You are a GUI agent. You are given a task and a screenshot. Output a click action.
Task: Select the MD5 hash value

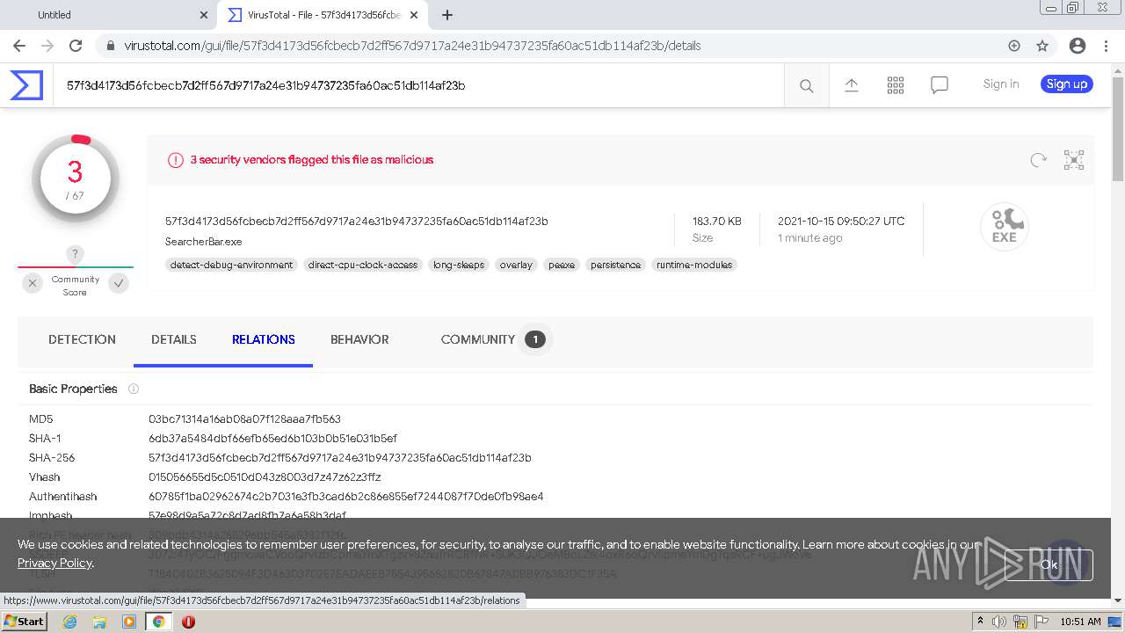pos(244,419)
